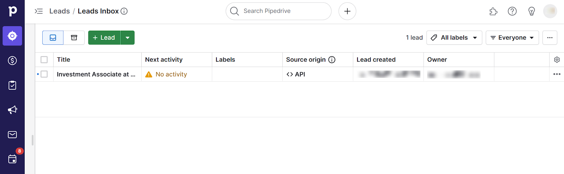Select the Investment Associate lead checkbox
The height and width of the screenshot is (174, 564).
[44, 74]
